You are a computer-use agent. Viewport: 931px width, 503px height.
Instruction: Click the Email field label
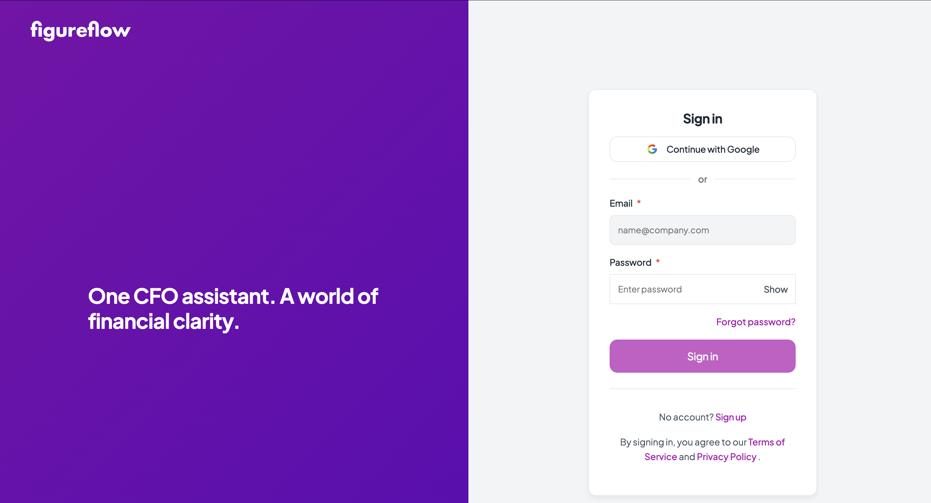(621, 203)
